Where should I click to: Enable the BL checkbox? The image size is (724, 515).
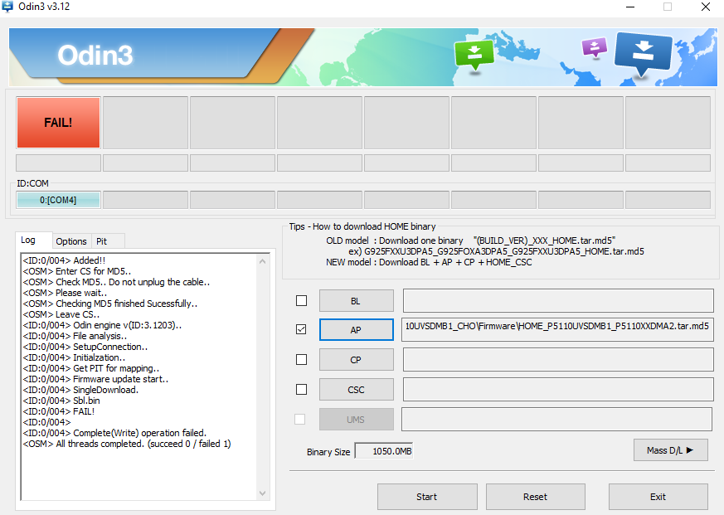301,301
